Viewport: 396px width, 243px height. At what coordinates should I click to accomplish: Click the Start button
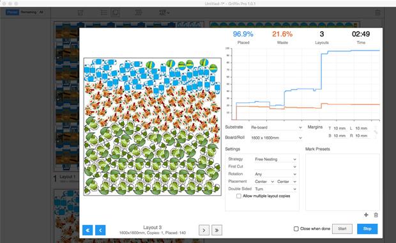click(x=342, y=228)
